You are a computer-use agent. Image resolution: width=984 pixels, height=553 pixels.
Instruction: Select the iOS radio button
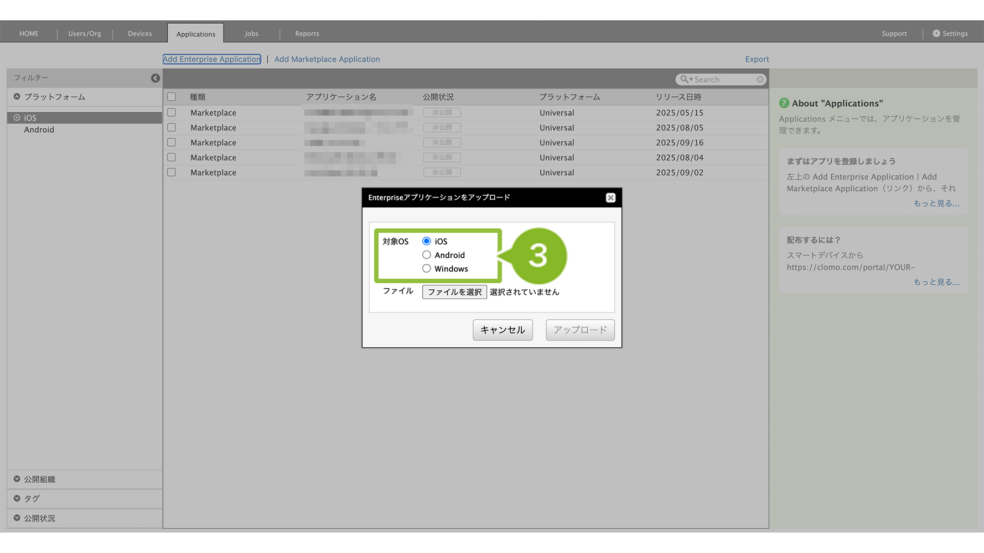click(427, 241)
